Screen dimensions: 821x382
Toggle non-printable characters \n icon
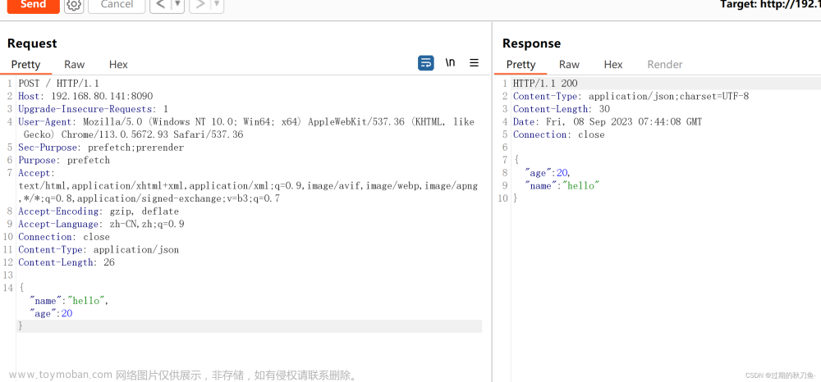450,62
